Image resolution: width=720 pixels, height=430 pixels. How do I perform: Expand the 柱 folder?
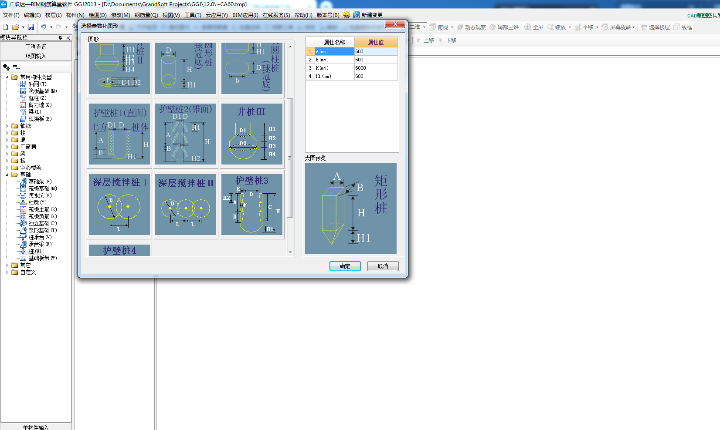(7, 133)
